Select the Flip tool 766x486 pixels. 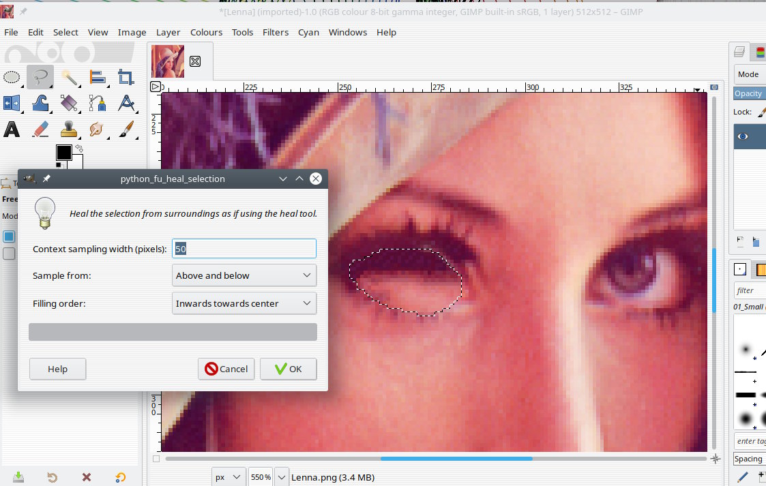12,103
